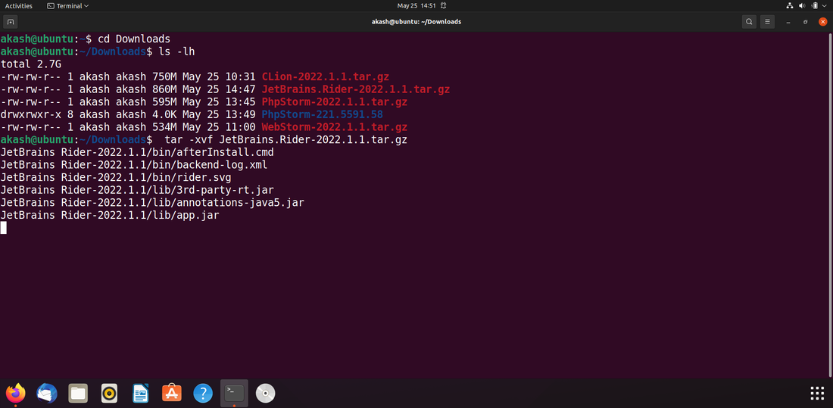Click the bin/rider.svg output line

pyautogui.click(x=116, y=178)
